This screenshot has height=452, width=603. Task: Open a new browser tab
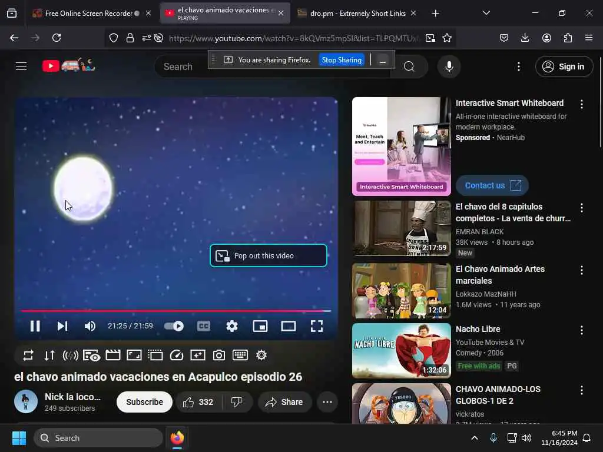[x=435, y=14]
